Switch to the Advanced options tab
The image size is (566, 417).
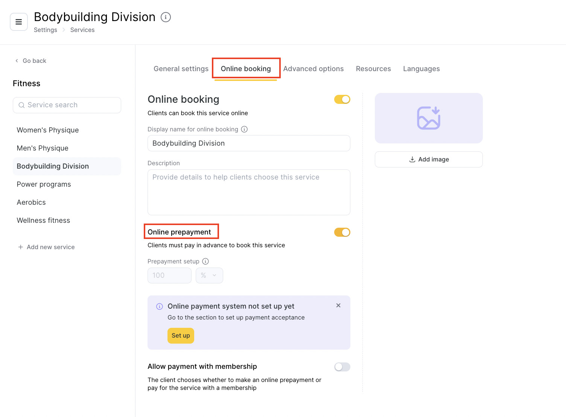pyautogui.click(x=313, y=69)
